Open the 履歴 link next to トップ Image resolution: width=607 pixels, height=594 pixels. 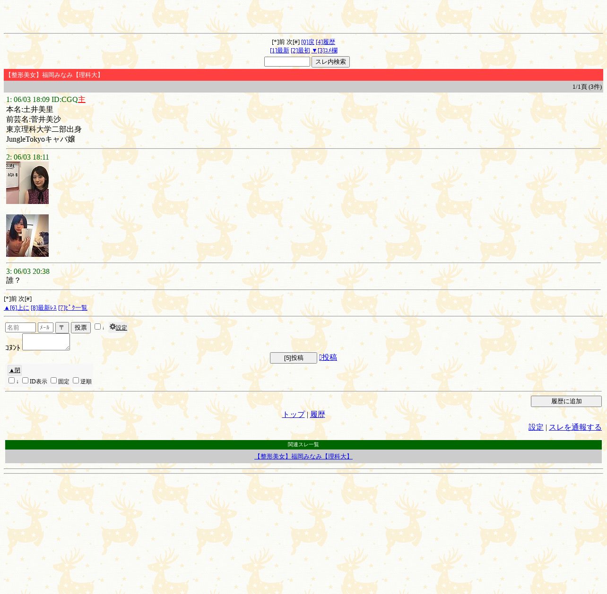(318, 415)
